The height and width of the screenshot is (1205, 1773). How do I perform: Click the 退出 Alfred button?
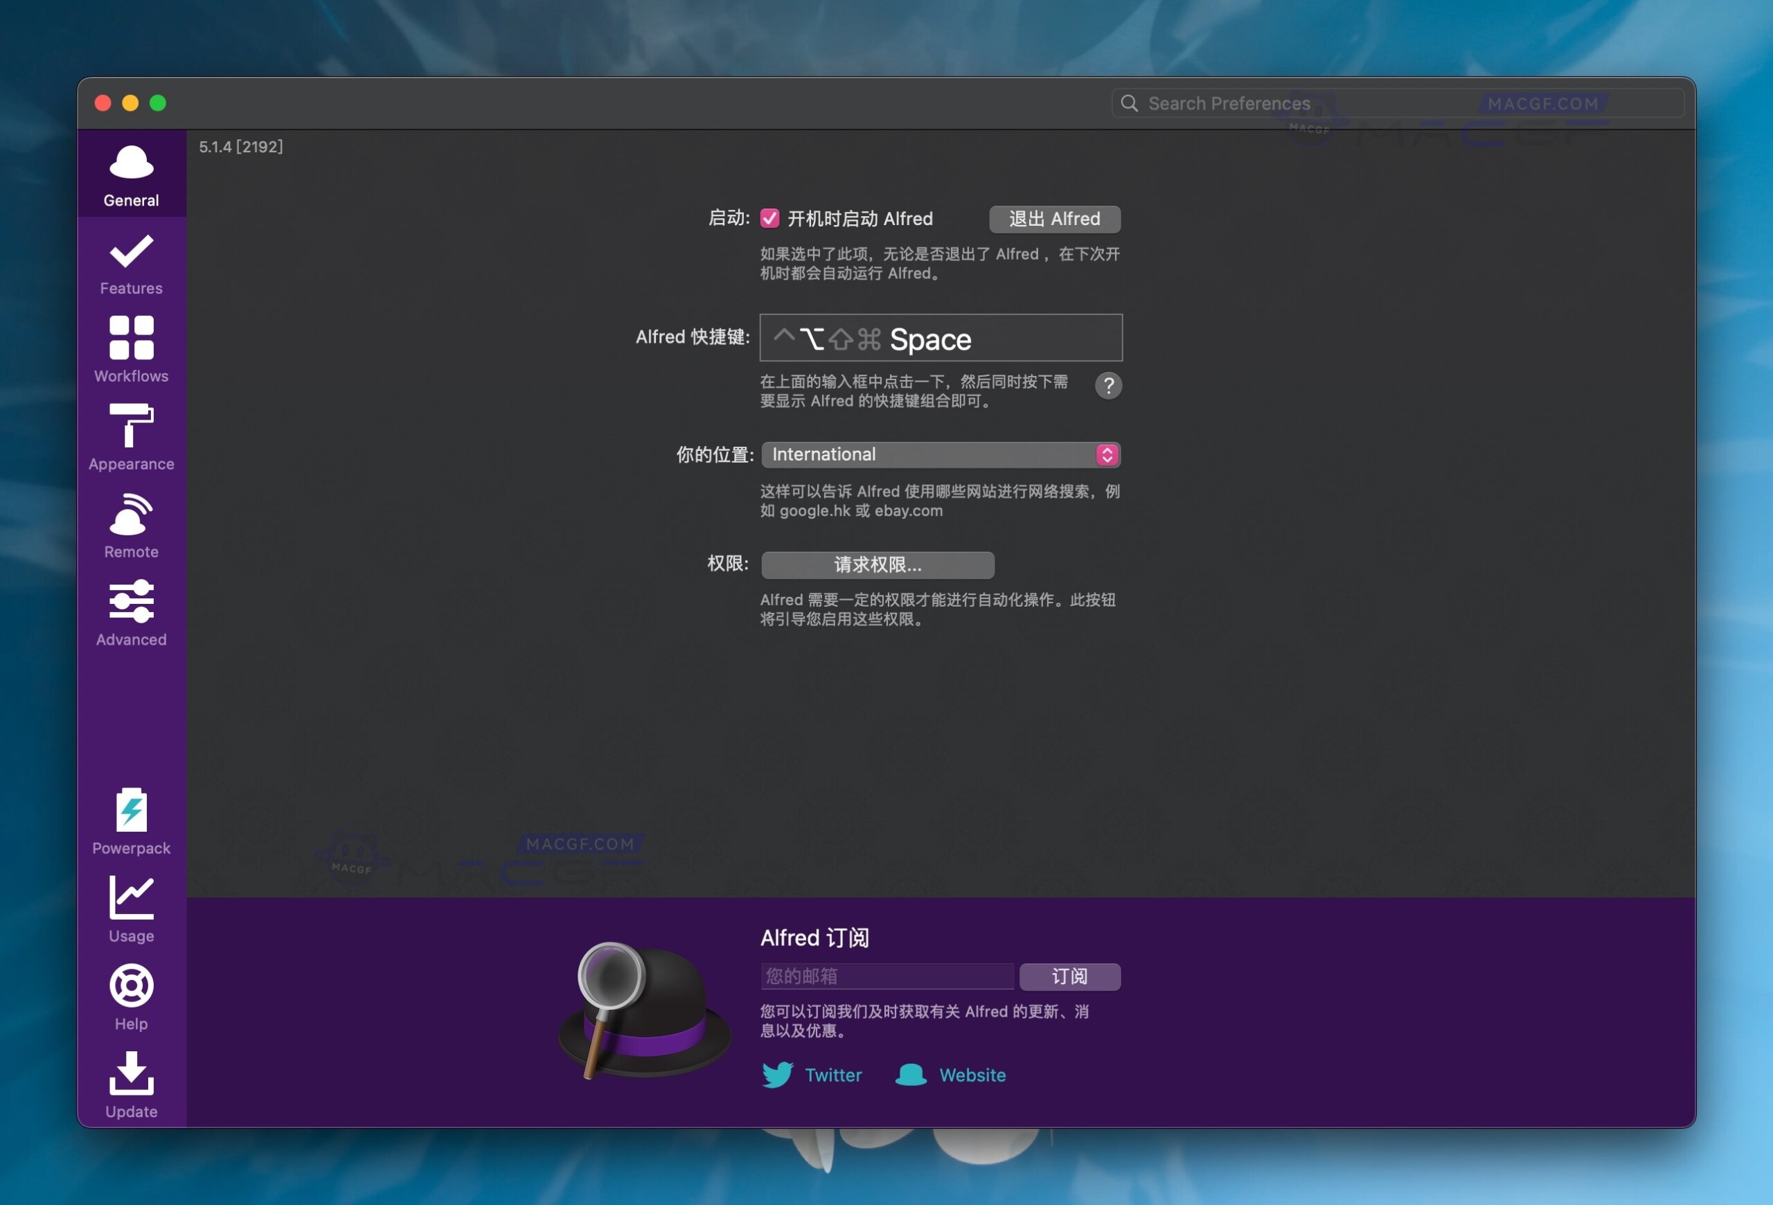1054,219
